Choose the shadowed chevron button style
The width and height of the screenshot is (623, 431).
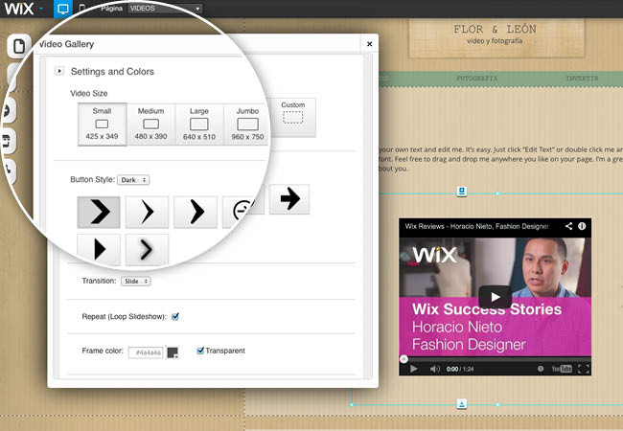pyautogui.click(x=147, y=249)
